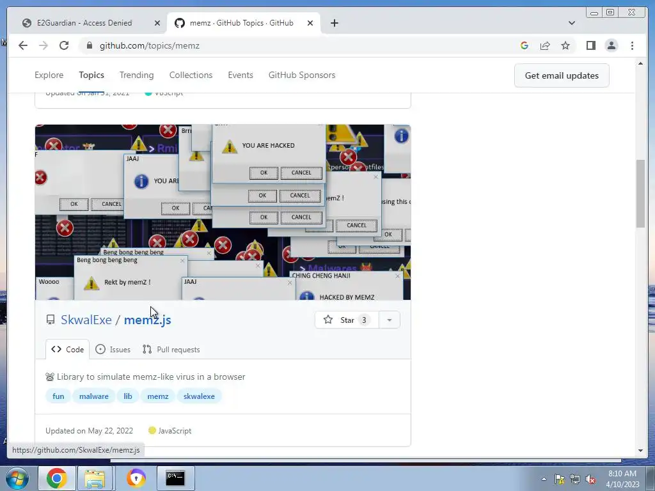Click the memz topic tag

(158, 396)
